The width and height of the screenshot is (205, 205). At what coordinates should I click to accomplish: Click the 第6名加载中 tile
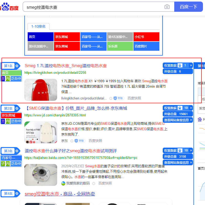(x=40, y=46)
